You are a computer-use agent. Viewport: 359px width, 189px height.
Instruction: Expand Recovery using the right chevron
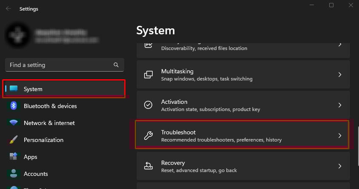pyautogui.click(x=339, y=166)
